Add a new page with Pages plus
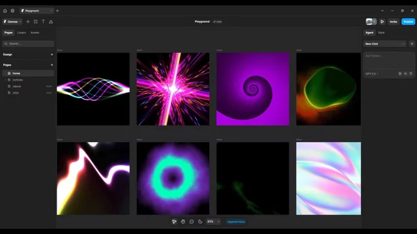 (52, 65)
